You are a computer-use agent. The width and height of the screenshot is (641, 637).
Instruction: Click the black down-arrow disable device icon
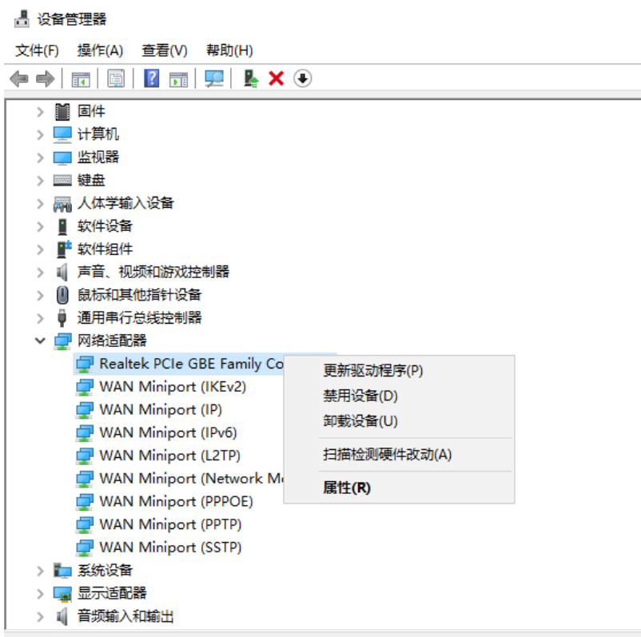(302, 78)
